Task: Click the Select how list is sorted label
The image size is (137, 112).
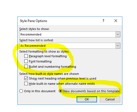Action: 36,40
